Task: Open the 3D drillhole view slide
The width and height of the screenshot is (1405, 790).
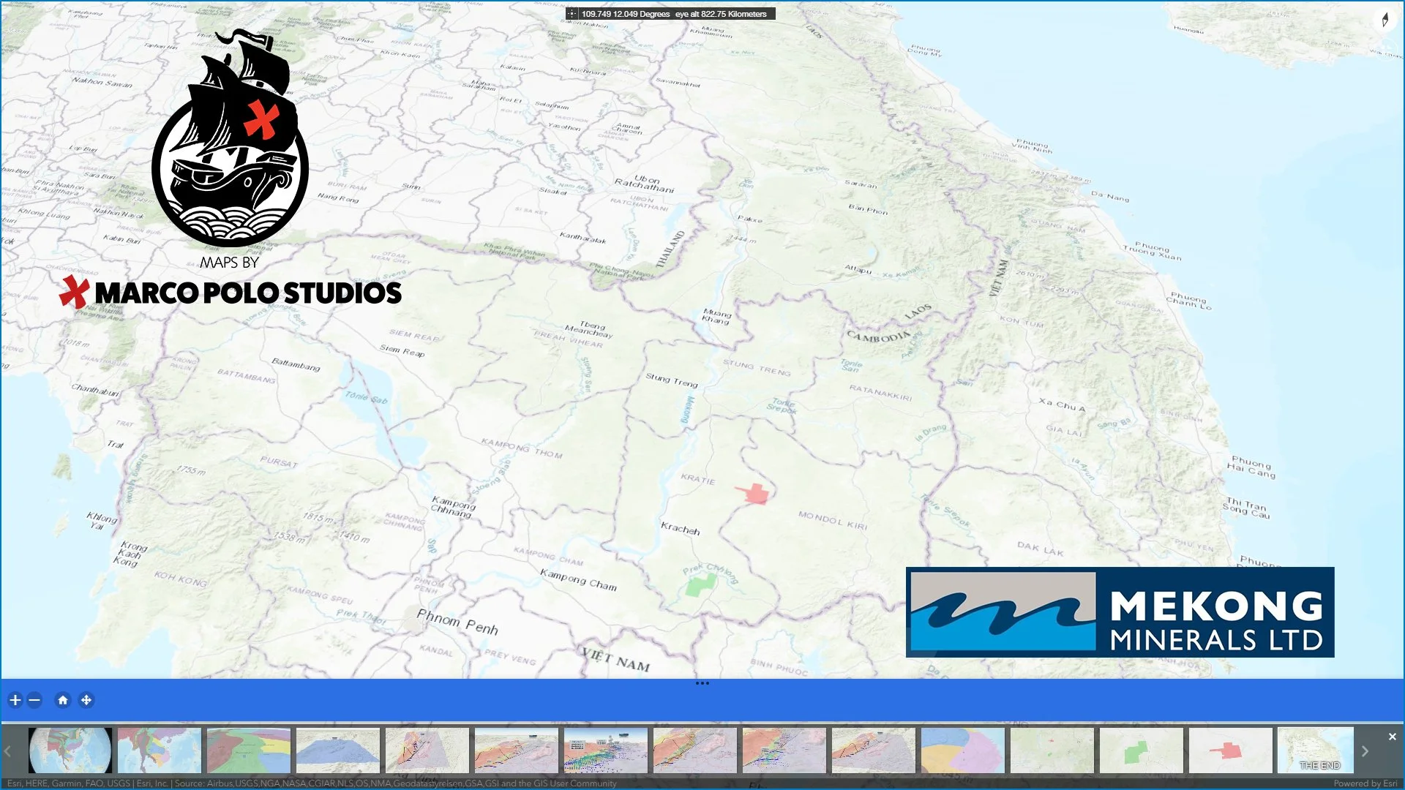Action: click(606, 750)
